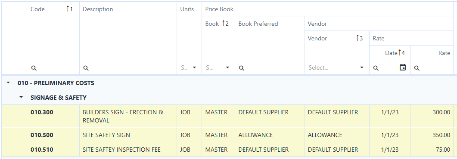Sort by the Date column header
The image size is (457, 159).
point(390,53)
